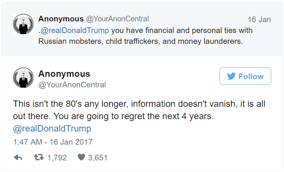Open the Anonymous avatar in the quoted tweet
The width and height of the screenshot is (284, 172).
(24, 24)
